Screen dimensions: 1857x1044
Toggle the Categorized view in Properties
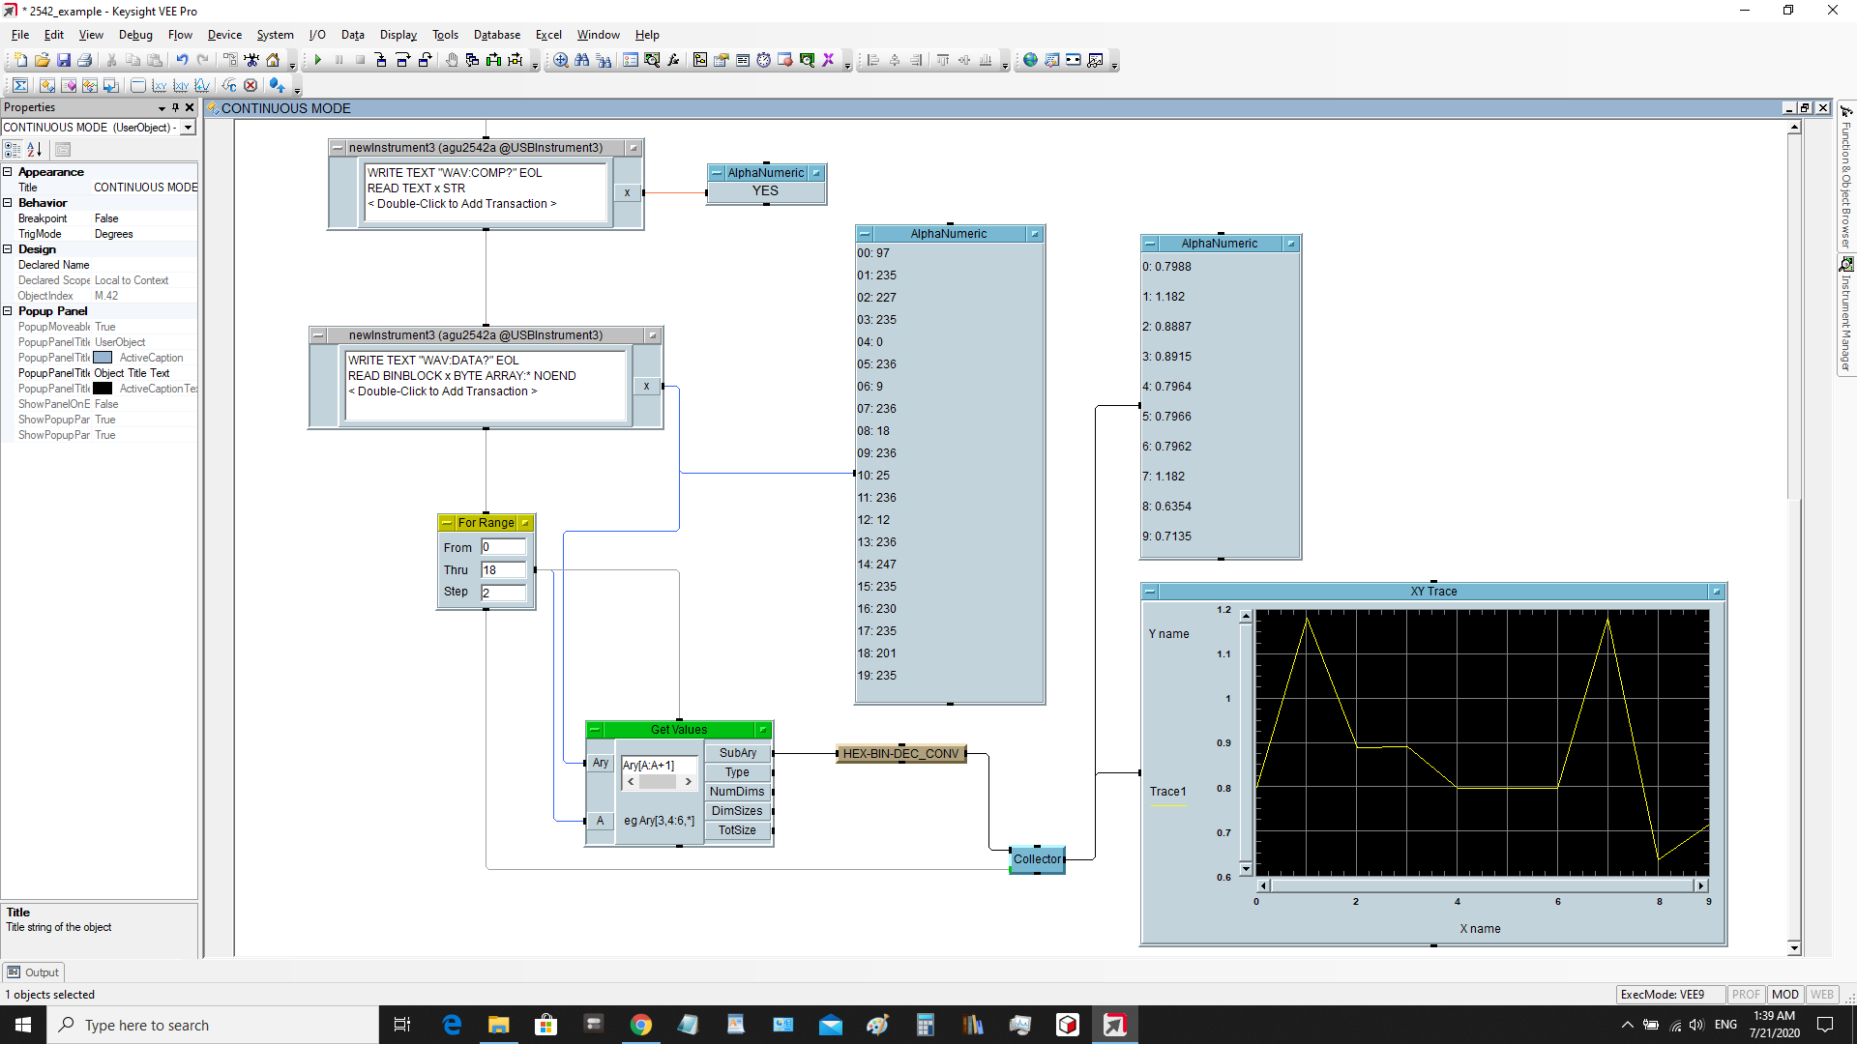pos(13,149)
